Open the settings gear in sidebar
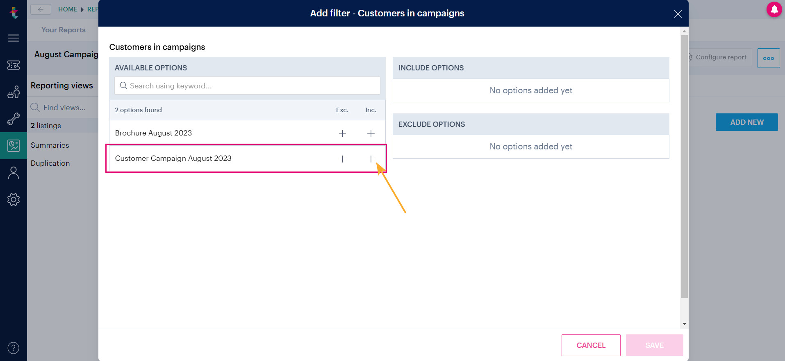Screen dimensions: 785x361 pyautogui.click(x=14, y=199)
